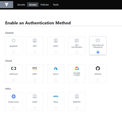The width and height of the screenshot is (122, 114).
Task: Click the Okta logo icon
Action: [x=56, y=96]
